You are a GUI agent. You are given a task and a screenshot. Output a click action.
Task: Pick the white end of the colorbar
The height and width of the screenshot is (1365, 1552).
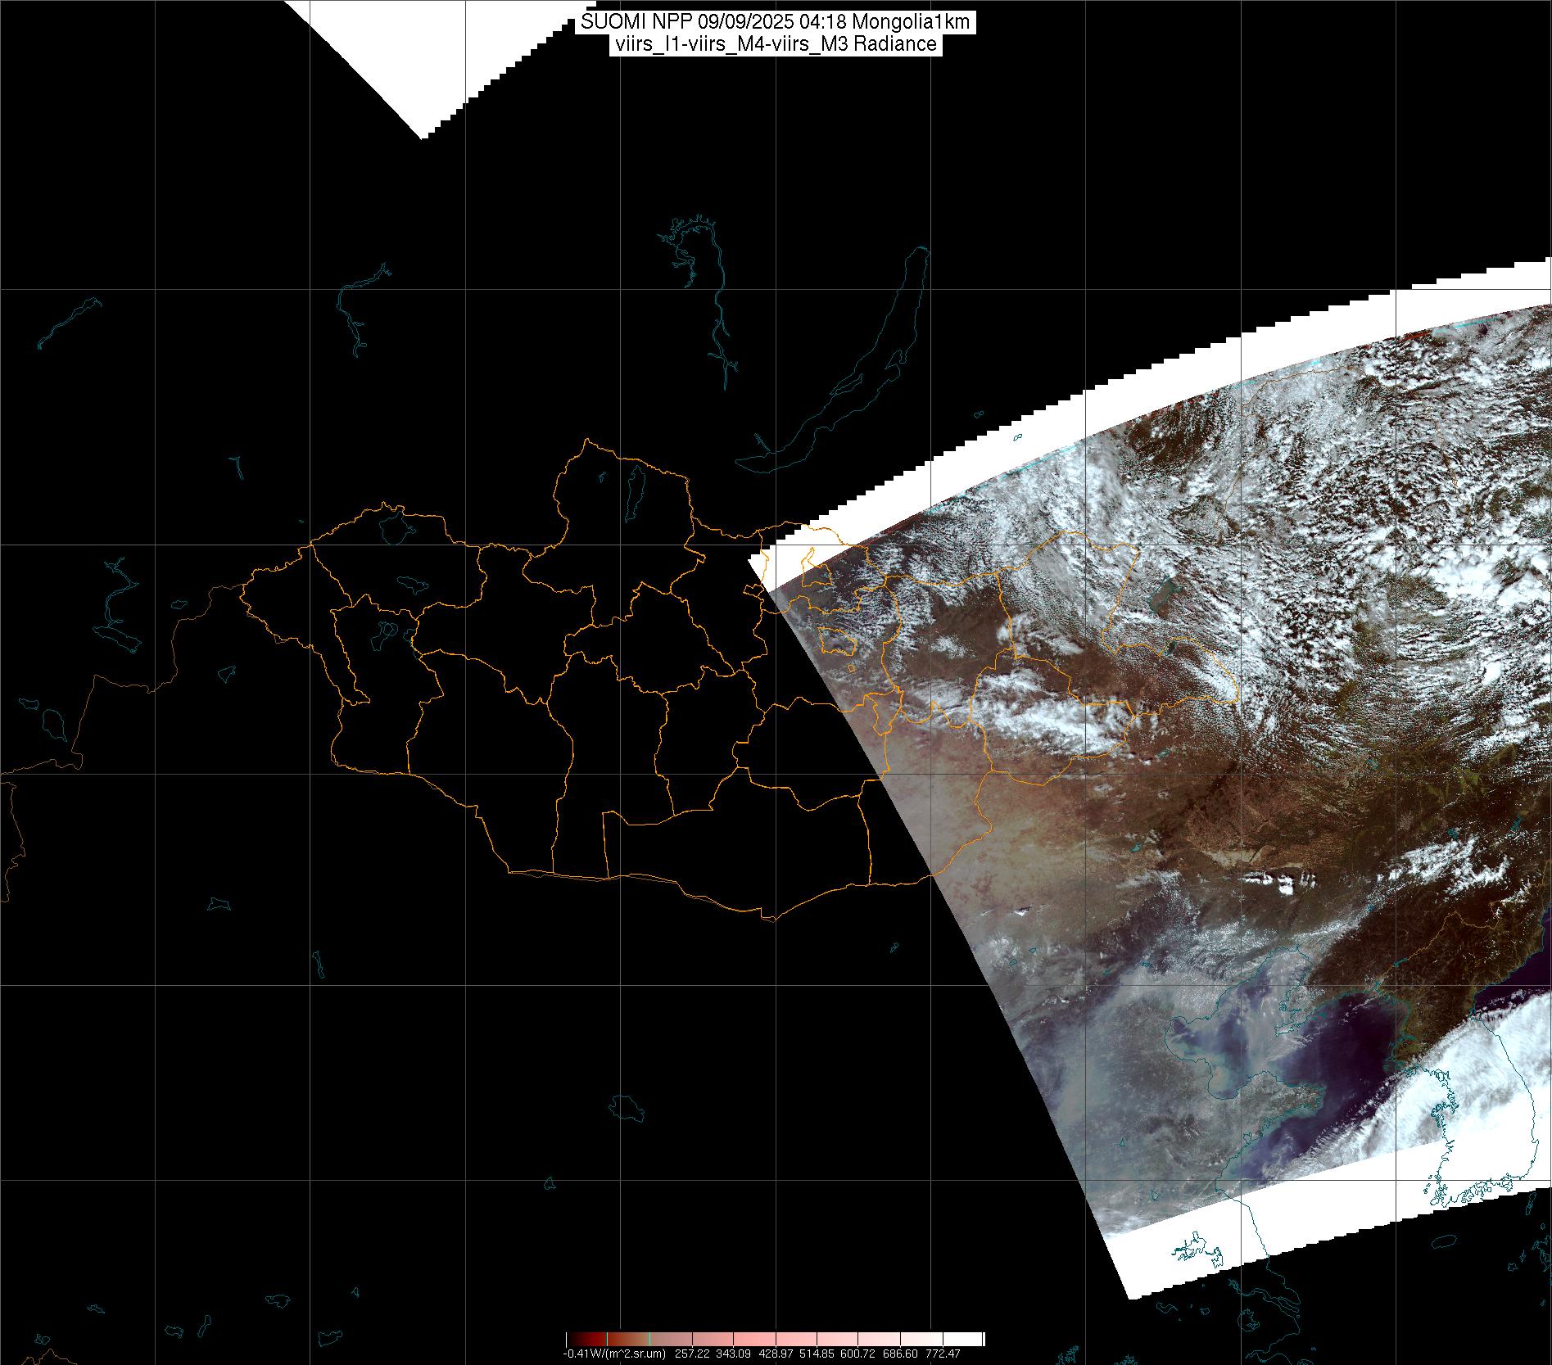(x=975, y=1339)
